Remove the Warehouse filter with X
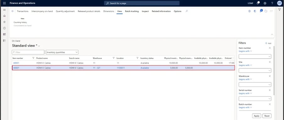The height and width of the screenshot is (120, 284). (x=270, y=76)
